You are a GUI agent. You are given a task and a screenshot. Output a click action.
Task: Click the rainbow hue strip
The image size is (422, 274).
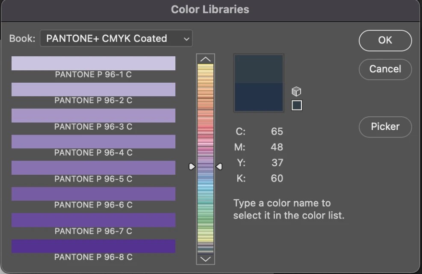pos(205,159)
